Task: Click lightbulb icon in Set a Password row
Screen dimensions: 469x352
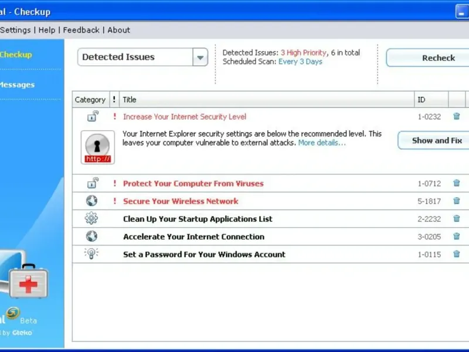Action: point(91,253)
